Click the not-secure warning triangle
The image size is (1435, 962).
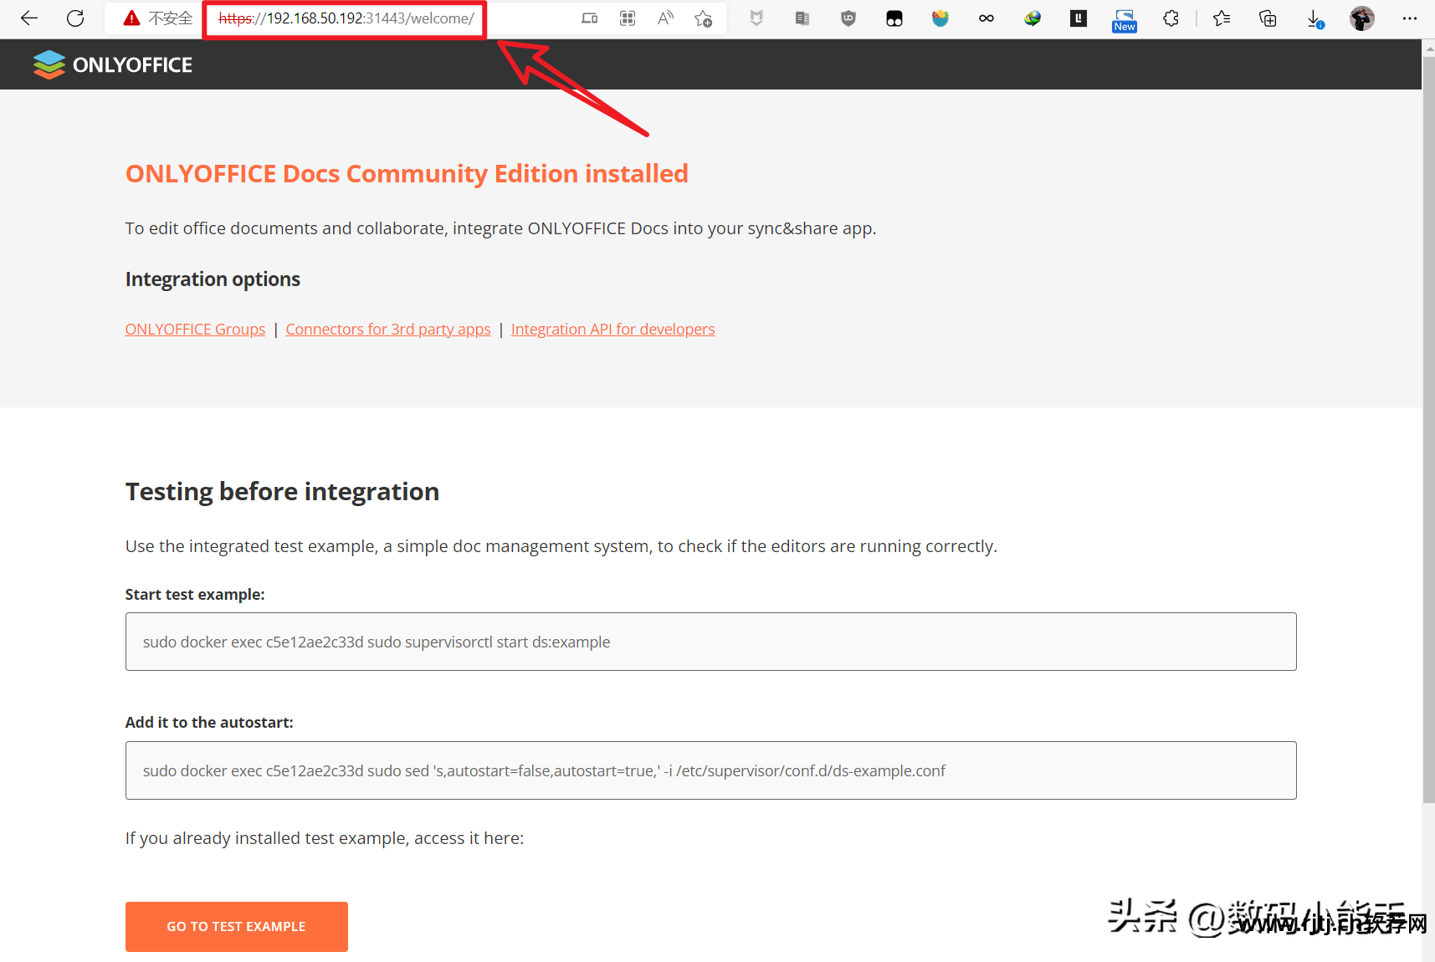(131, 18)
